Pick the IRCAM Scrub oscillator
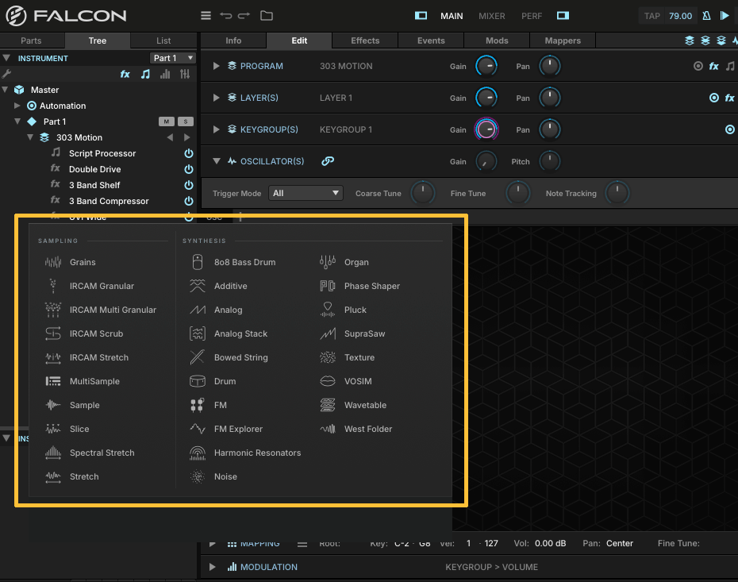This screenshot has width=738, height=582. coord(84,333)
